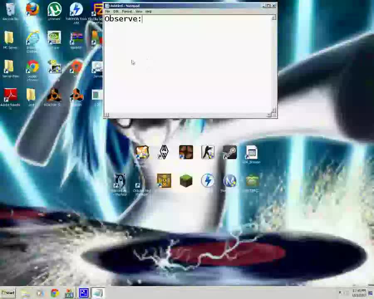The height and width of the screenshot is (299, 374).
Task: Click the taskbar clock and date
Action: [359, 293]
